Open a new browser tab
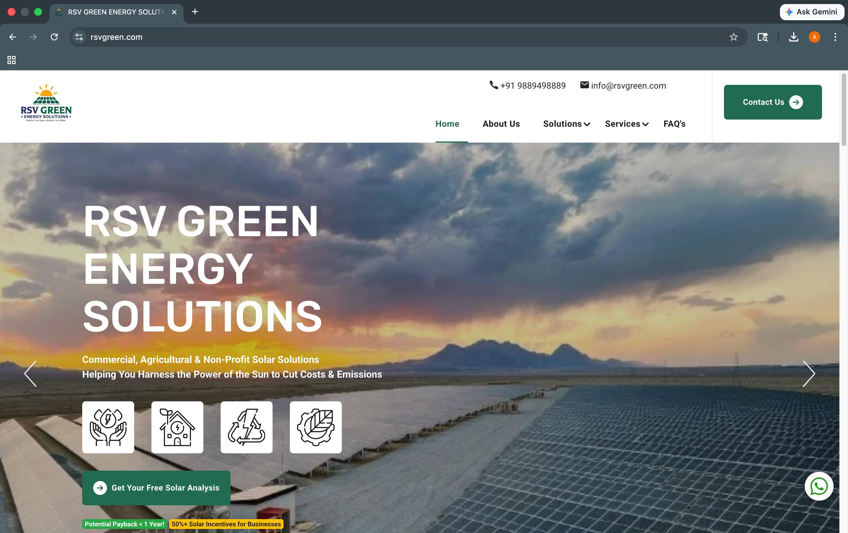Viewport: 848px width, 533px height. click(195, 12)
